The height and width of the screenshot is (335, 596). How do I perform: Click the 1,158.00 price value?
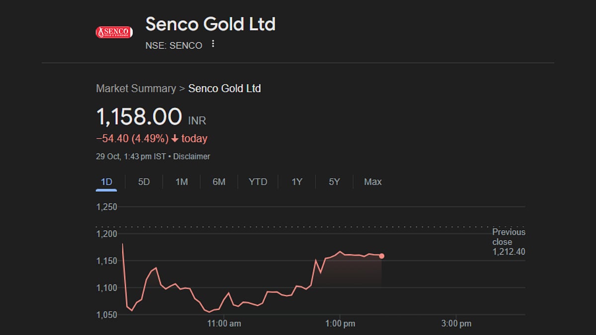[x=139, y=117]
